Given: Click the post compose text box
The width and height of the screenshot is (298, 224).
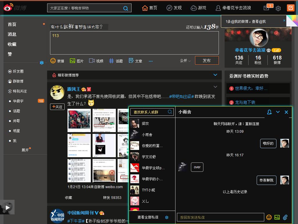Looking at the screenshot, I should pos(134,43).
